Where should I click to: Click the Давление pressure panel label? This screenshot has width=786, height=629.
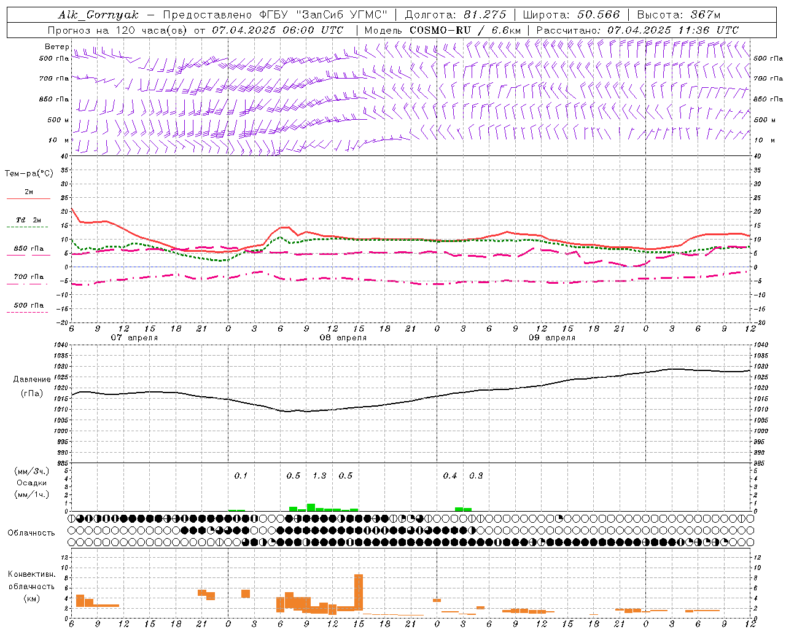click(32, 380)
